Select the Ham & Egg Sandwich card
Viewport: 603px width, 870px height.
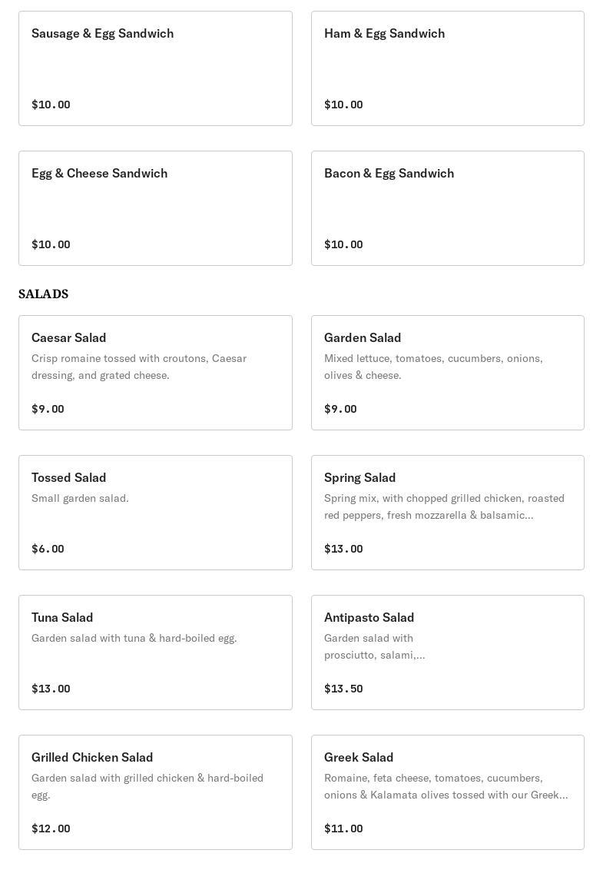click(x=447, y=68)
